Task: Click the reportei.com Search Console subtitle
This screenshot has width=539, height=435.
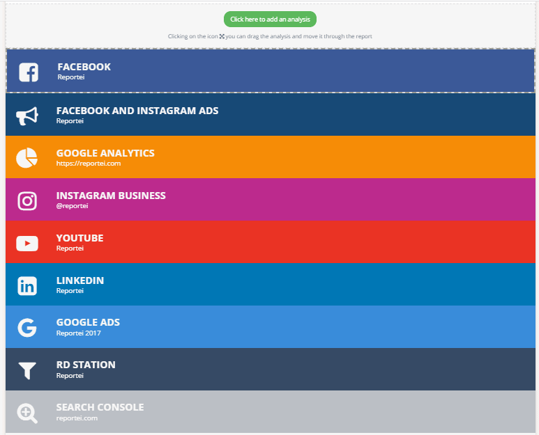Action: tap(77, 418)
